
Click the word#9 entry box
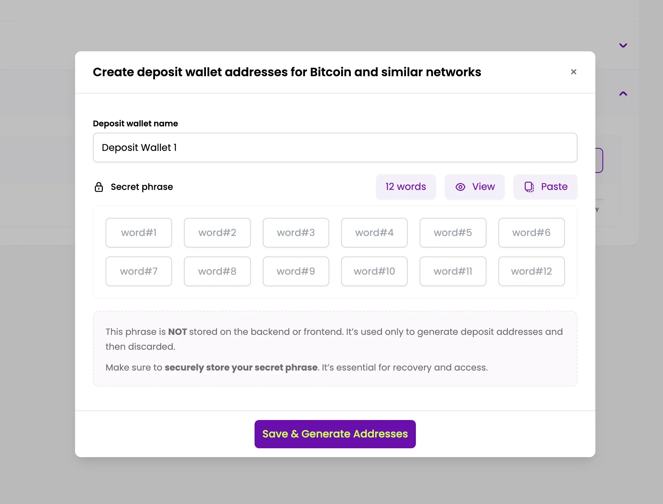click(295, 271)
